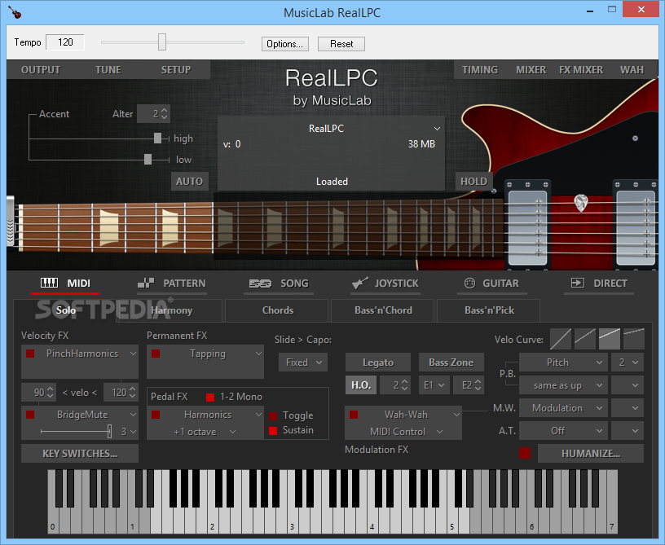Switch to the Harmony tab
This screenshot has width=665, height=545.
[x=172, y=310]
